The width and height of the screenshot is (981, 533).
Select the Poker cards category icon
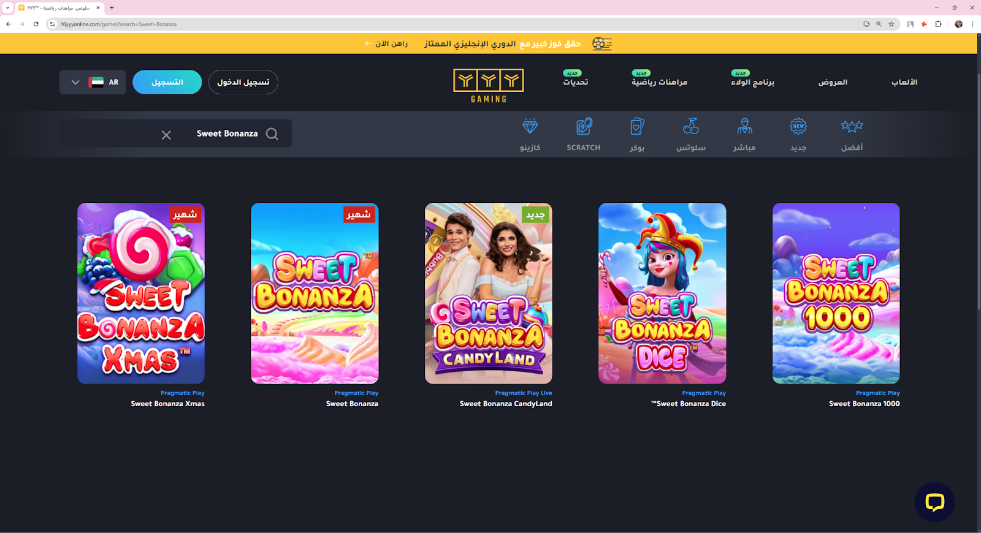point(637,126)
